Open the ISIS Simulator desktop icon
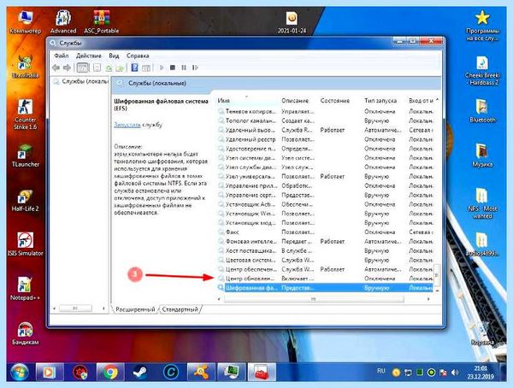The image size is (513, 388). pyautogui.click(x=25, y=244)
